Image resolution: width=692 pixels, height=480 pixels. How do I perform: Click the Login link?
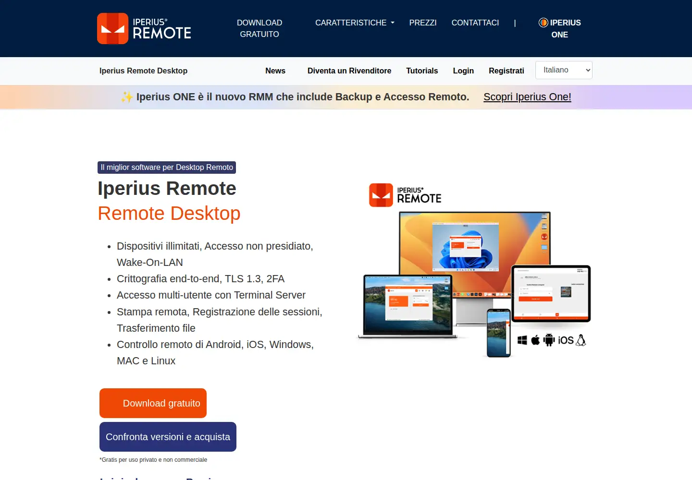pyautogui.click(x=463, y=71)
